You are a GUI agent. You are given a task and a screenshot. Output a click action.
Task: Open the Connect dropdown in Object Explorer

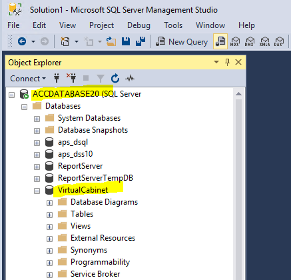(x=28, y=79)
